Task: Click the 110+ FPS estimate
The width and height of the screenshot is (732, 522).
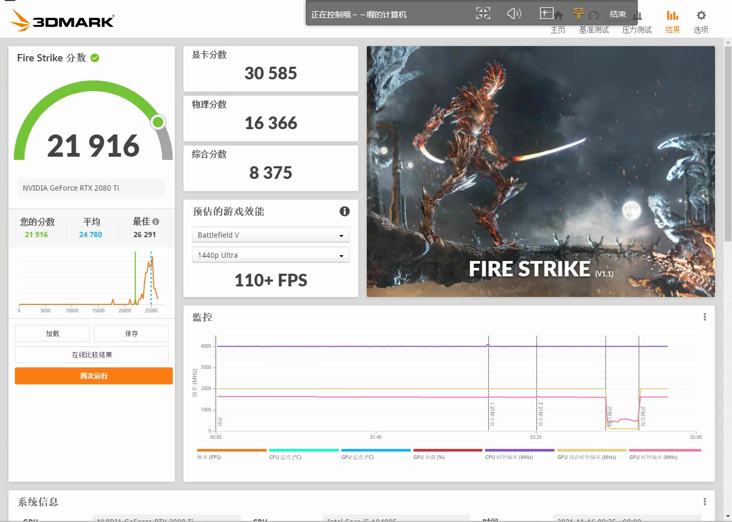Action: 271,280
